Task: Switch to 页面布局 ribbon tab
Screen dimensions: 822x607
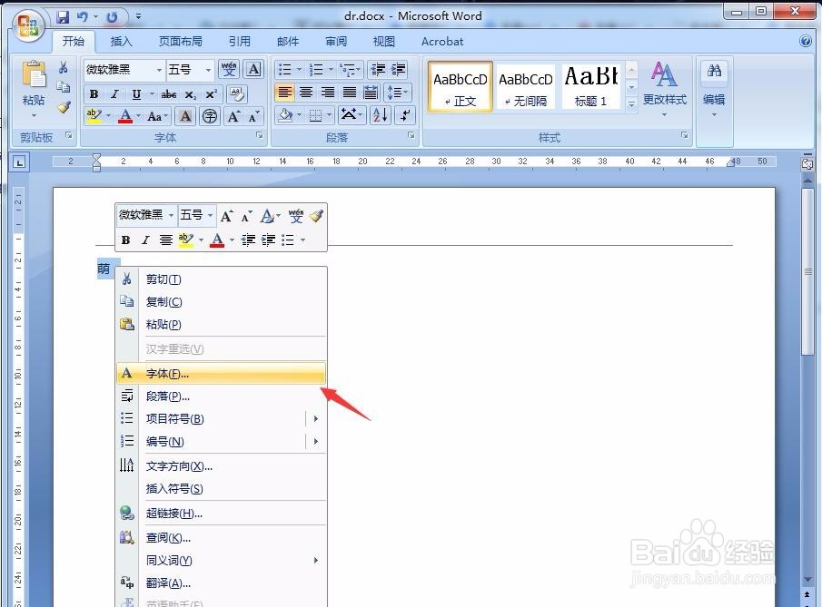Action: [x=181, y=42]
